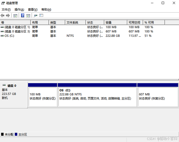Click the drive icon of the partition 3 row
179x142 pixels.
coord(2,31)
